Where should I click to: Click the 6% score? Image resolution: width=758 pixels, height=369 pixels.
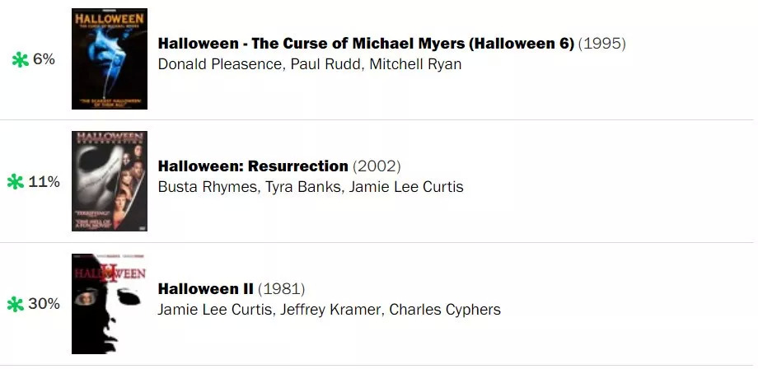pyautogui.click(x=44, y=60)
